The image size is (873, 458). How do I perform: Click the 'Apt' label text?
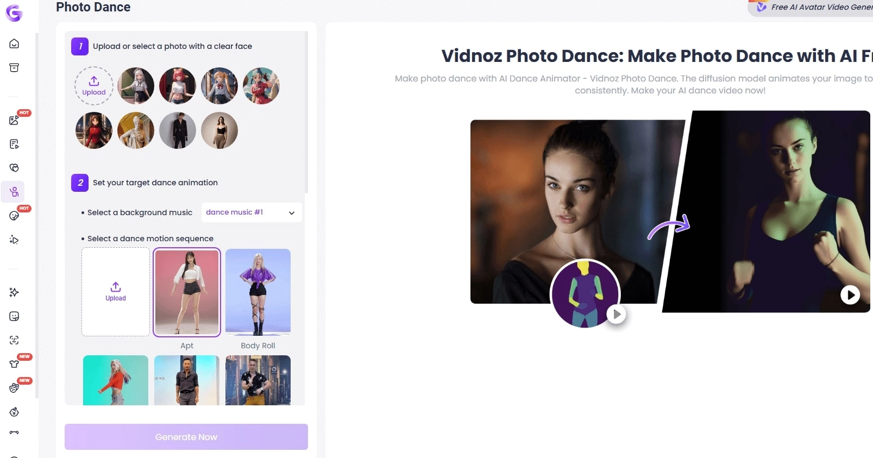point(187,346)
